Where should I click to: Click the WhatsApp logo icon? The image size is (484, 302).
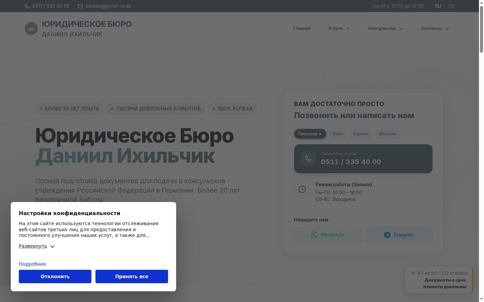[x=314, y=235]
